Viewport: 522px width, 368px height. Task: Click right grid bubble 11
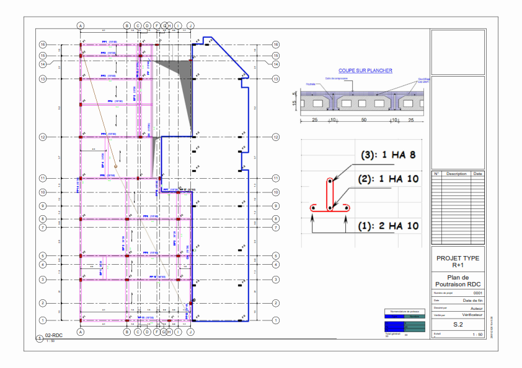tap(276, 178)
